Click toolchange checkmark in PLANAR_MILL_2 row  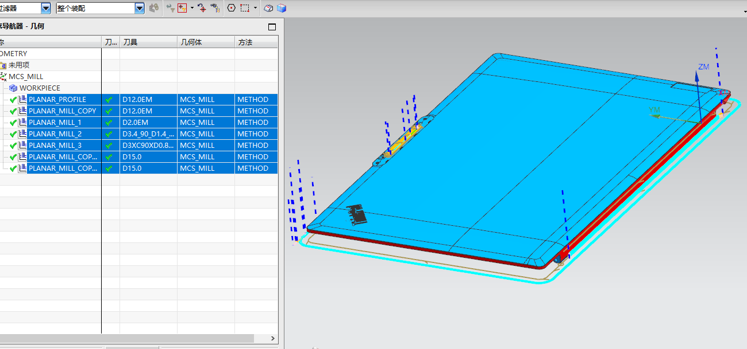tap(109, 134)
